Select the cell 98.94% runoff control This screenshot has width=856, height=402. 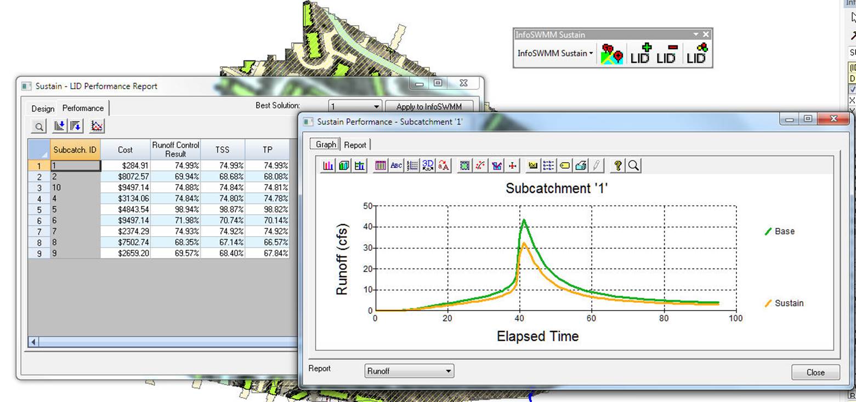[175, 209]
